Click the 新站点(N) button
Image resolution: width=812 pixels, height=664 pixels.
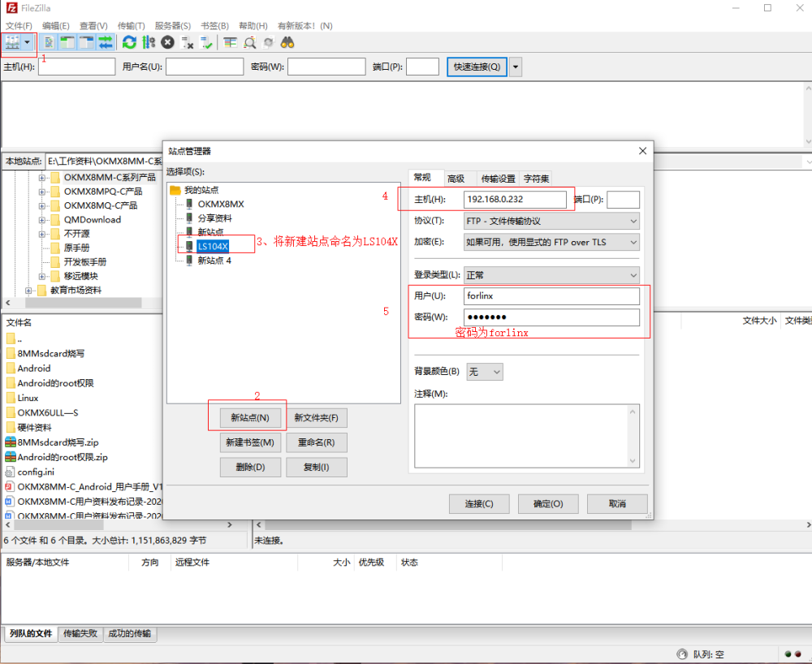250,418
